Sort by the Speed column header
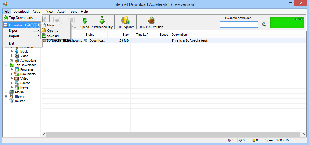Viewport: 309px width, 145px height. point(160,35)
